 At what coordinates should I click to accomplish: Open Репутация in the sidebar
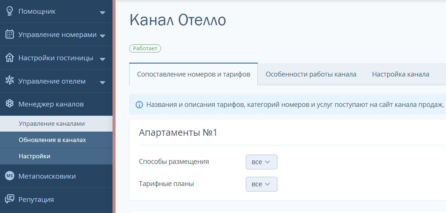point(56,200)
